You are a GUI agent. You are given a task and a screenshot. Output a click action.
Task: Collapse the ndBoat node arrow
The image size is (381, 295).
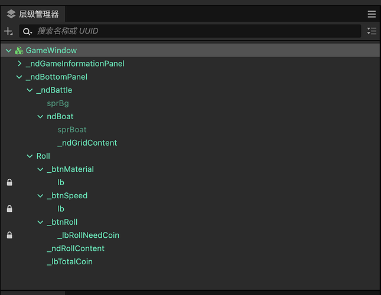[41, 117]
